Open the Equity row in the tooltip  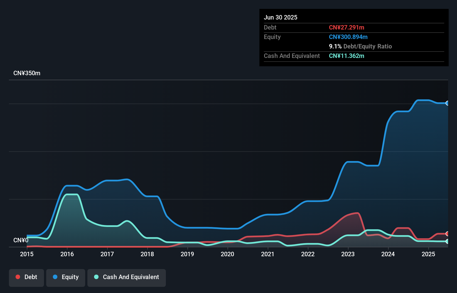coord(353,37)
